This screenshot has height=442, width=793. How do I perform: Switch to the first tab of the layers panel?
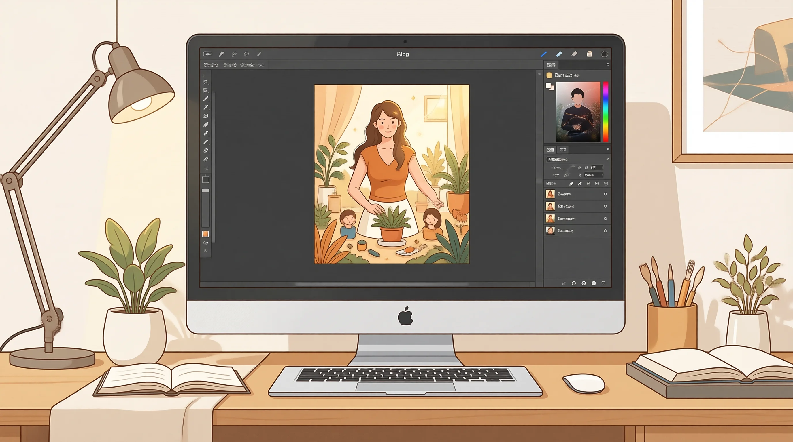click(550, 150)
